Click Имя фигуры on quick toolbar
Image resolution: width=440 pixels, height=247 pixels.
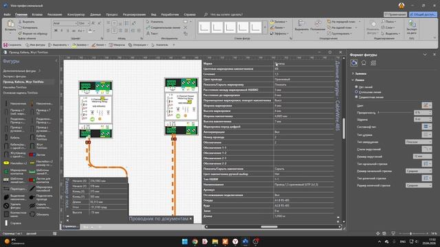tap(35, 45)
